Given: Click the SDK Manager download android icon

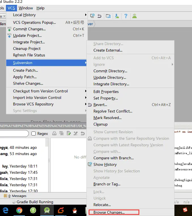Looking at the screenshot, I should (117, 16).
